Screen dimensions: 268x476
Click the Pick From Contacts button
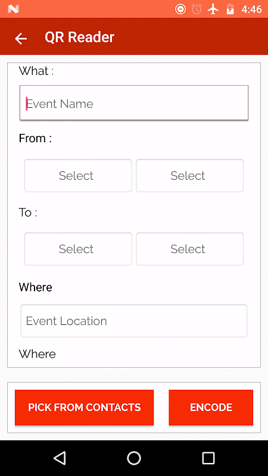click(x=84, y=408)
